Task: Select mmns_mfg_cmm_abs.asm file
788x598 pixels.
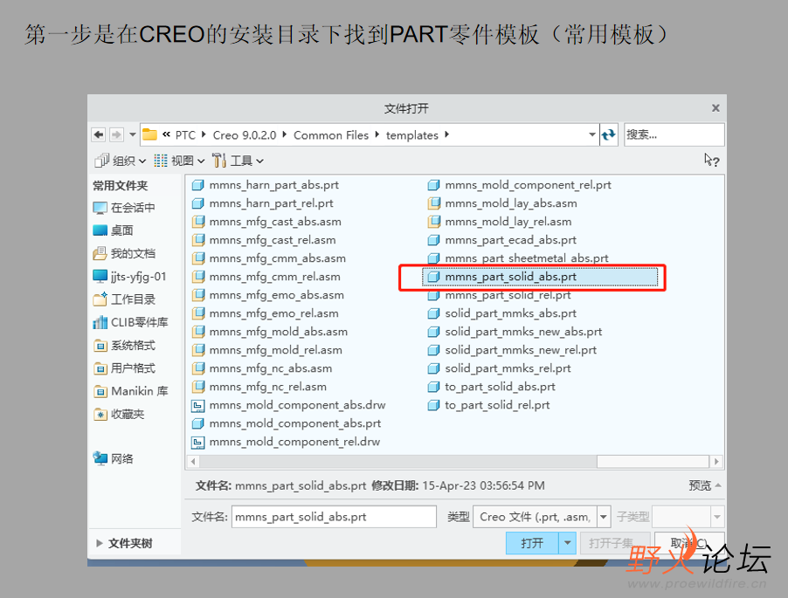Action: 269,258
